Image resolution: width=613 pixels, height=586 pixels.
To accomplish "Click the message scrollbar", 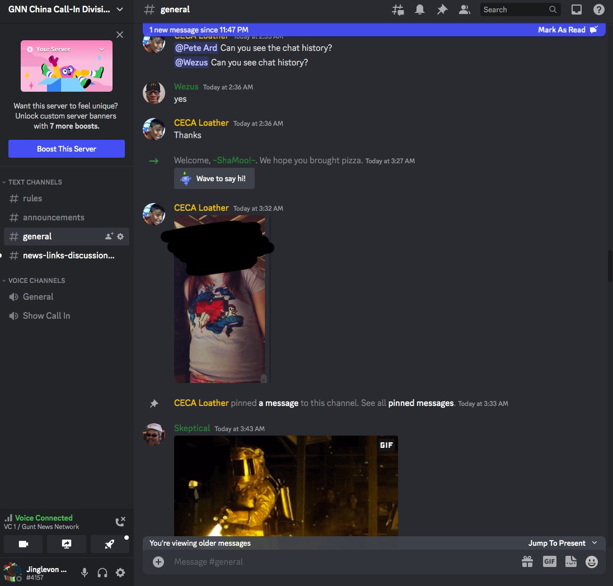I will [610, 266].
